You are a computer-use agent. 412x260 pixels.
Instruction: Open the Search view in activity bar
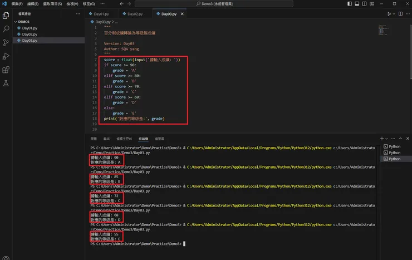point(6,29)
